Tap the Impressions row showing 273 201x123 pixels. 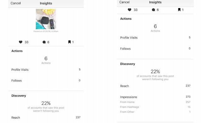coord(155,97)
